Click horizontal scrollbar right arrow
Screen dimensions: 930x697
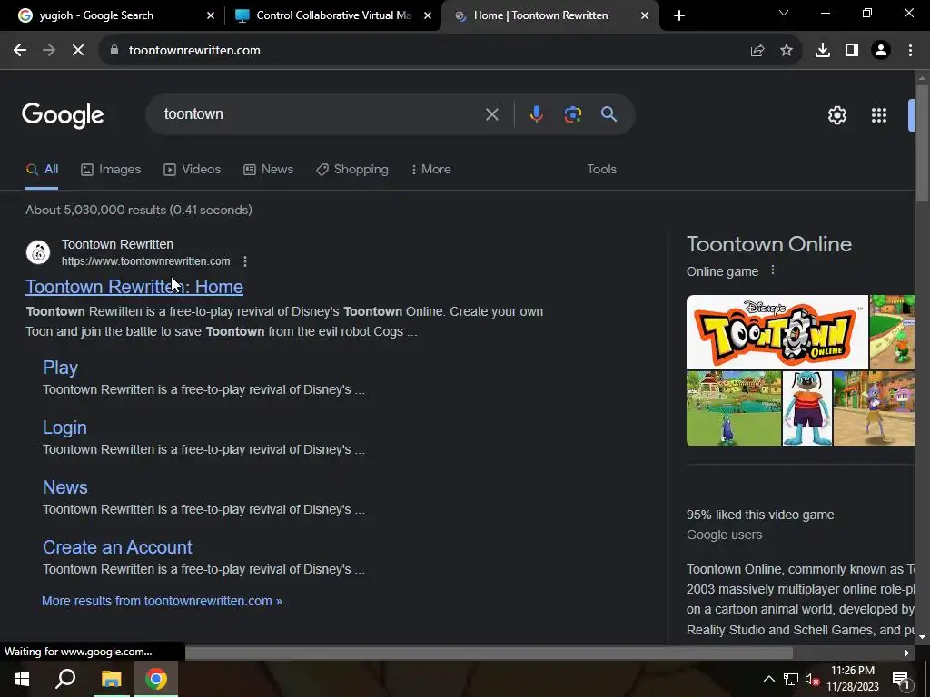click(907, 653)
